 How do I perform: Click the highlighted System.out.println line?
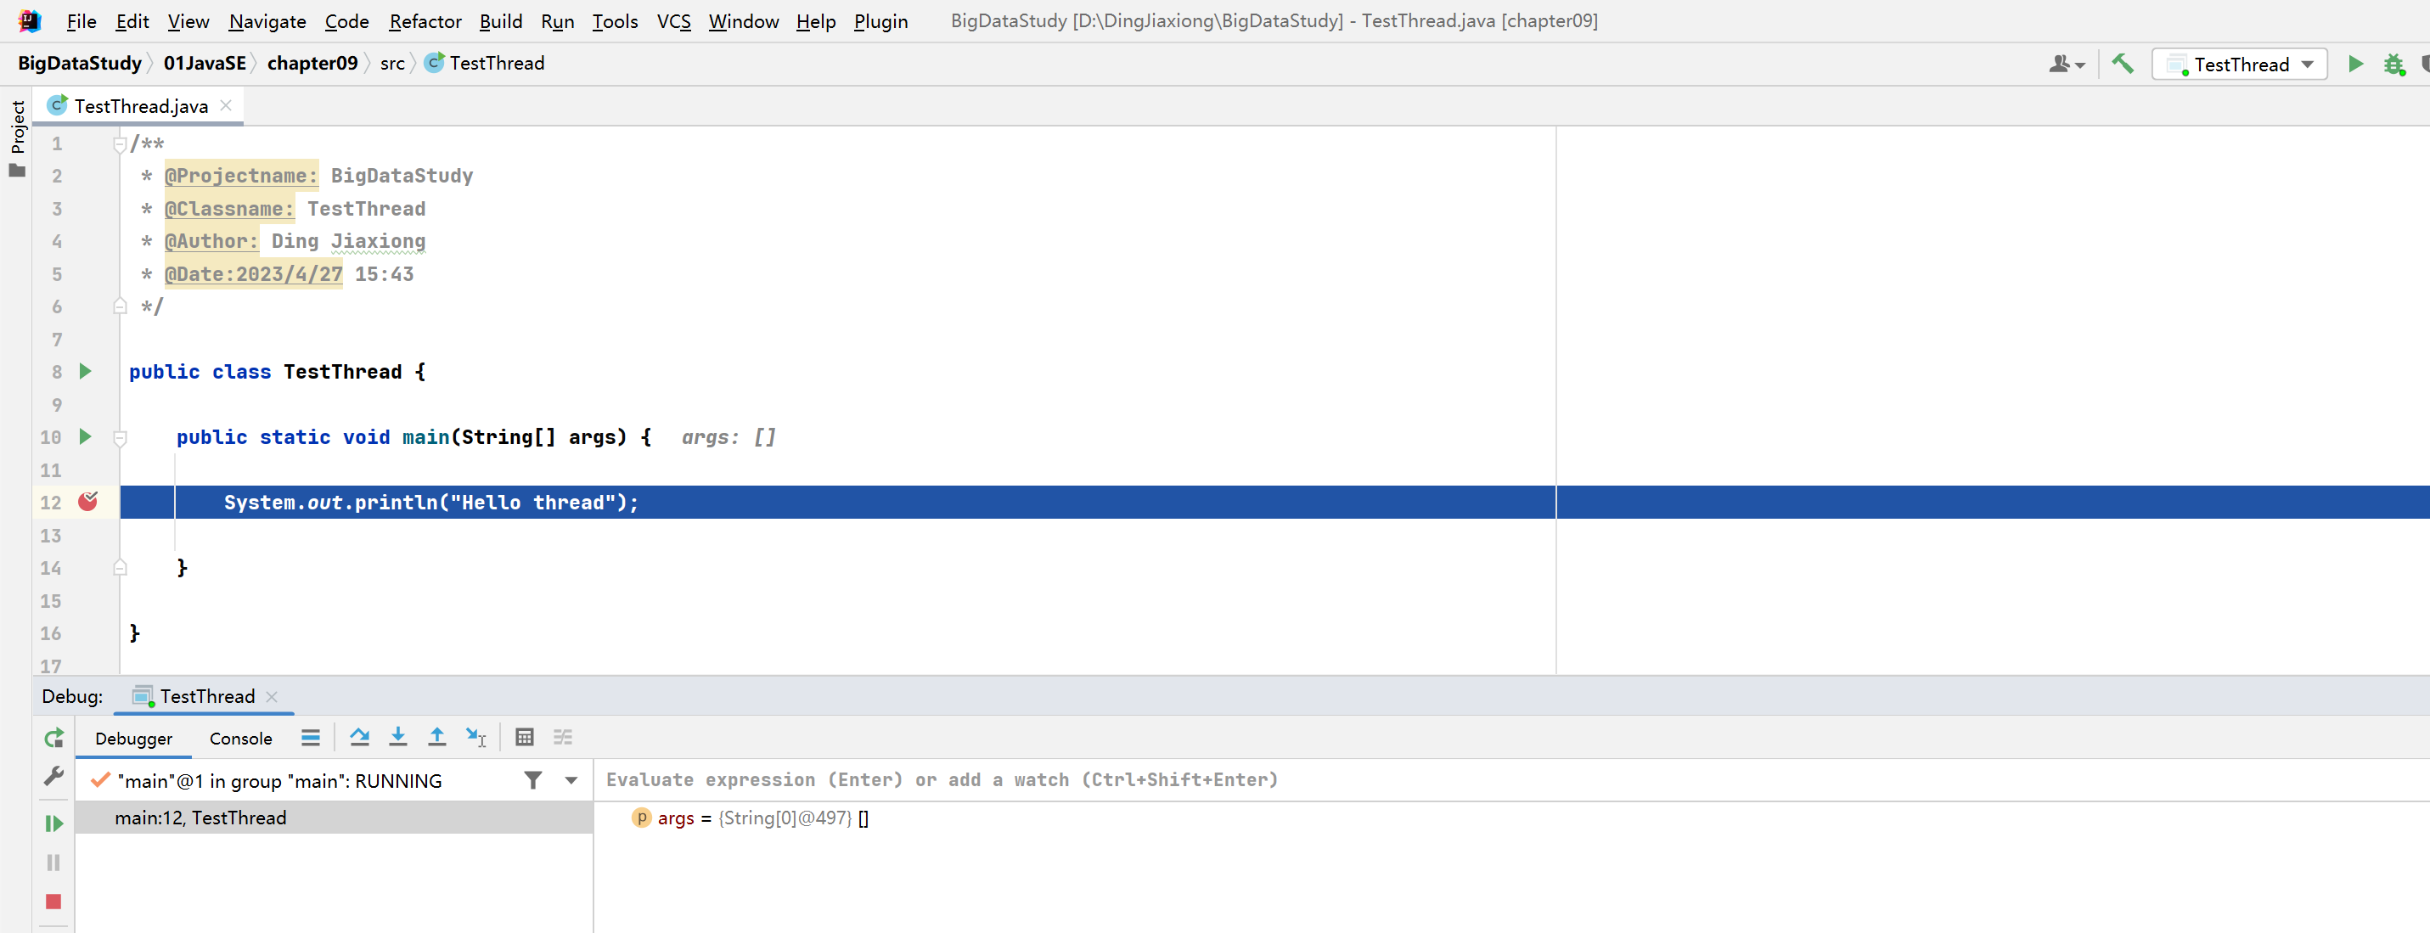click(x=1274, y=502)
